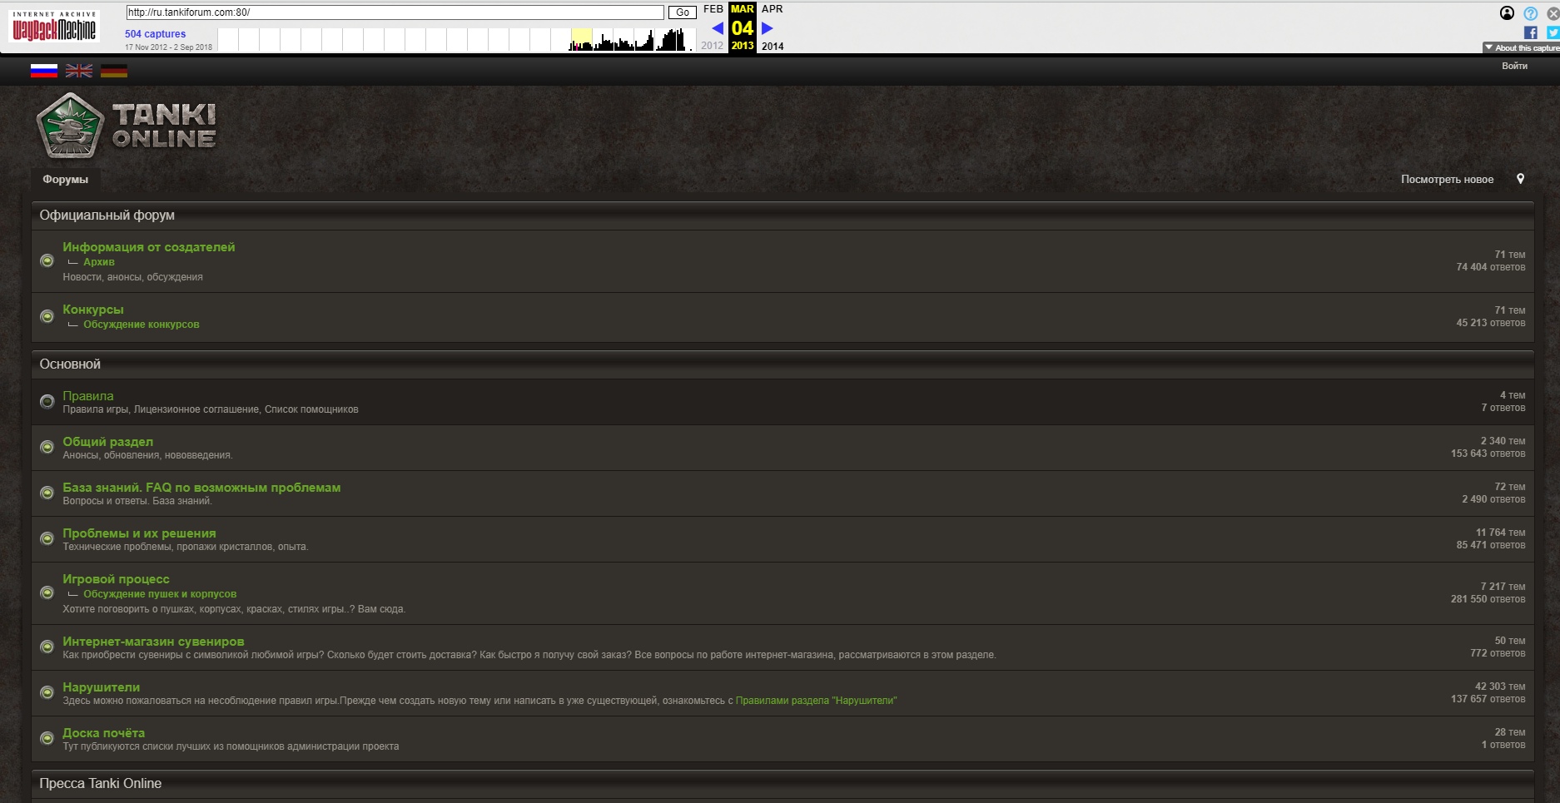Open the Игровой процесс forum
The height and width of the screenshot is (803, 1560).
[x=116, y=579]
